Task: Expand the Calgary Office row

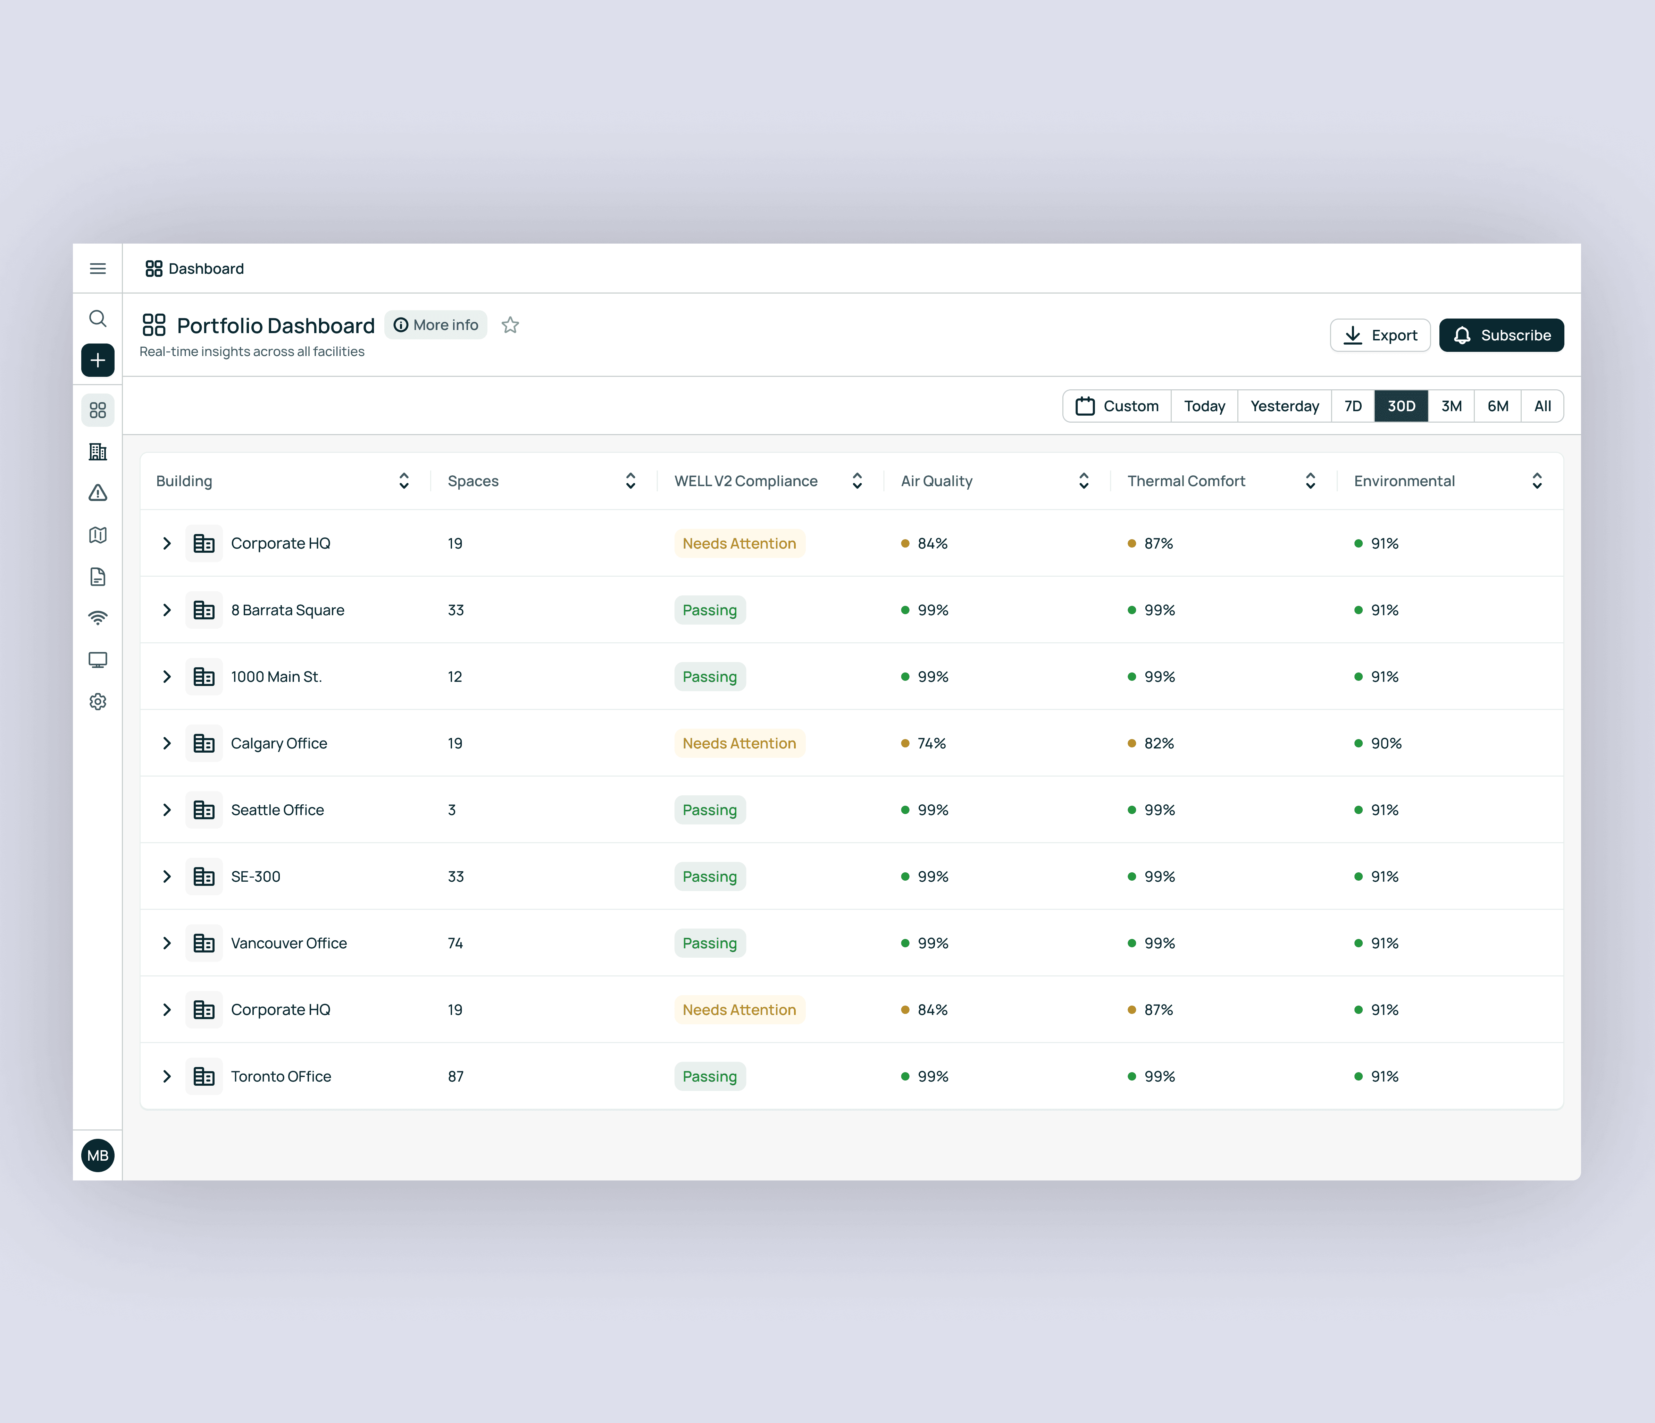Action: point(167,743)
